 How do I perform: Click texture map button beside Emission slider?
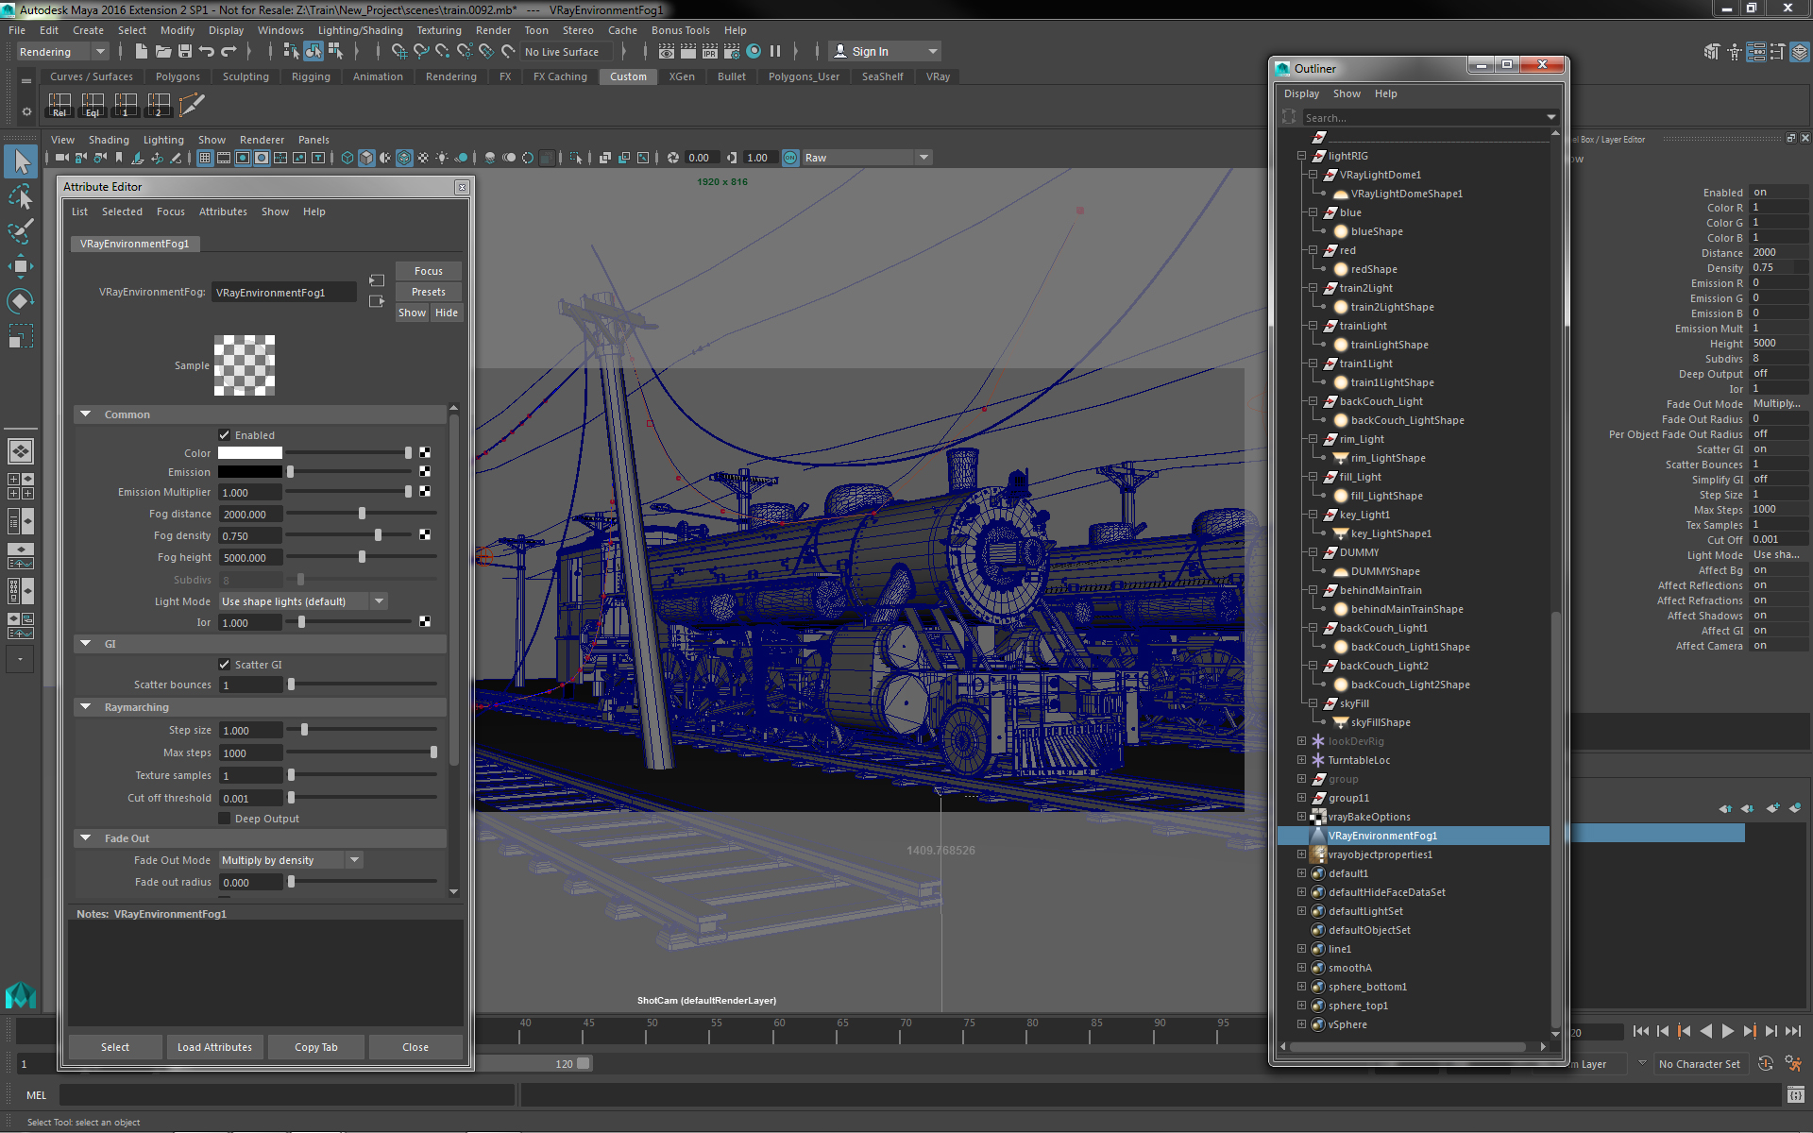tap(425, 471)
